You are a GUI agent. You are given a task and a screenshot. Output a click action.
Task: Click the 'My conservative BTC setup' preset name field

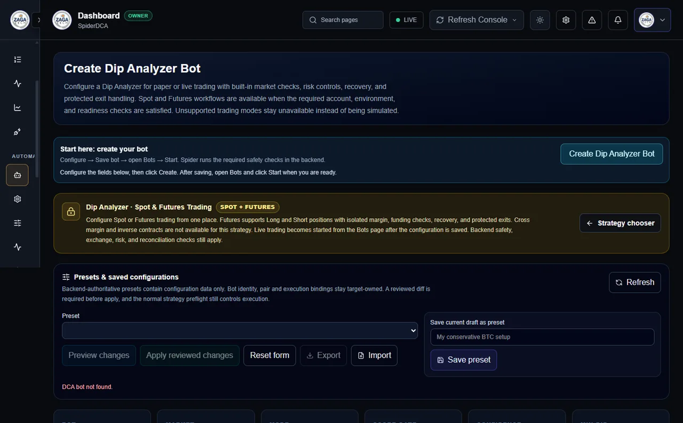click(x=542, y=337)
